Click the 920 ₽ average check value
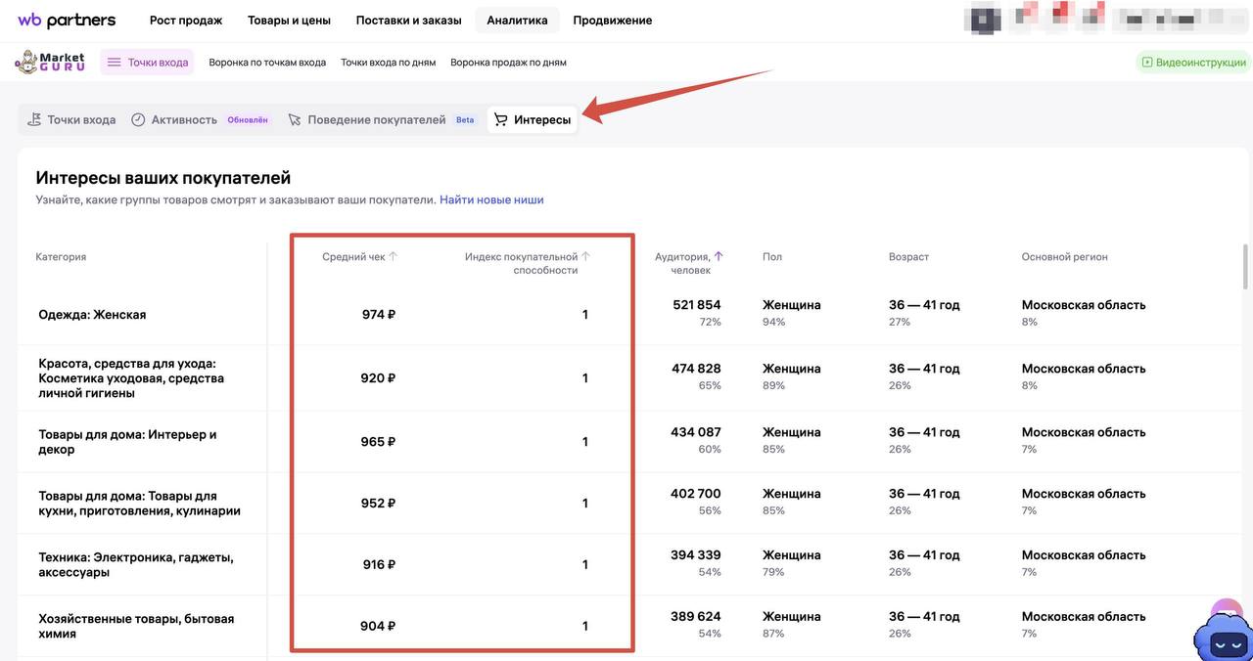This screenshot has width=1253, height=661. pos(379,378)
